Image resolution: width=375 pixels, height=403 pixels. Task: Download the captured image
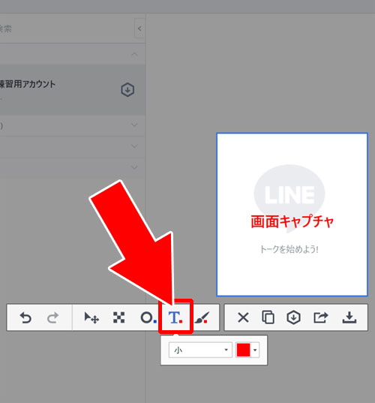(349, 317)
